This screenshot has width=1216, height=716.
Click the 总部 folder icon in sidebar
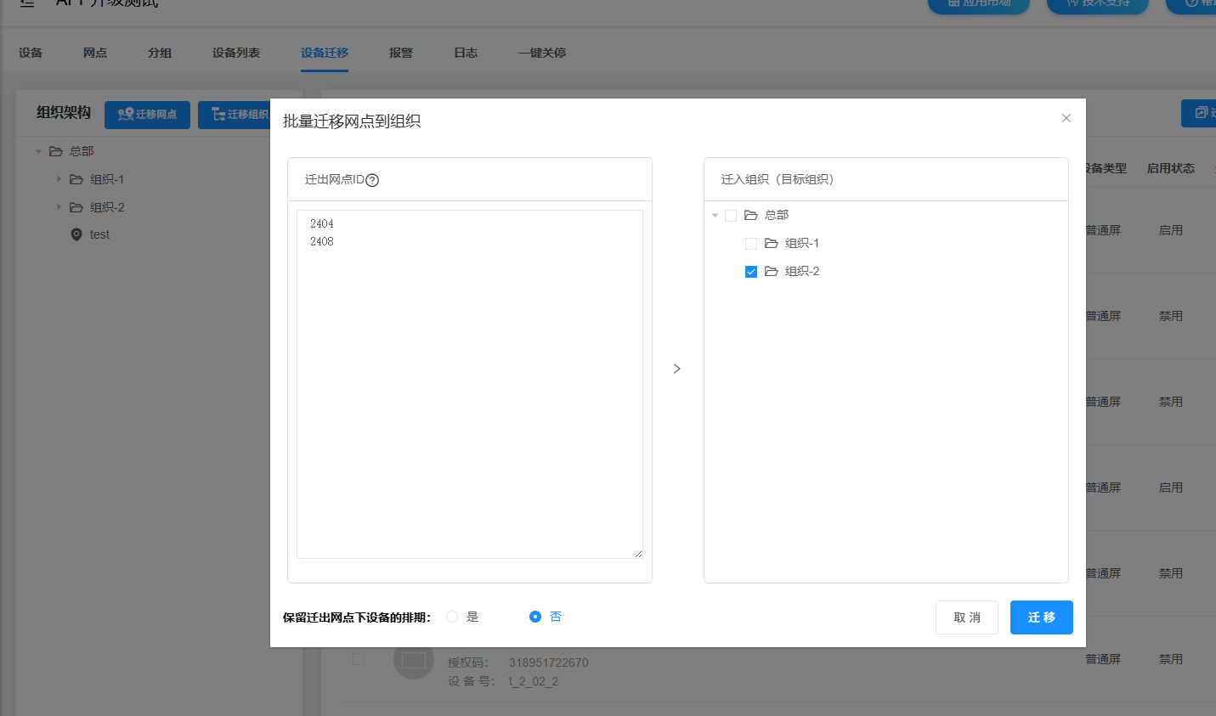click(56, 151)
